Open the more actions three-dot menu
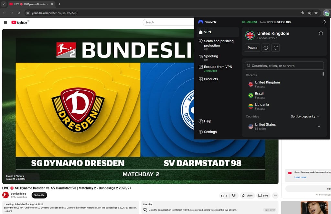 point(275,196)
